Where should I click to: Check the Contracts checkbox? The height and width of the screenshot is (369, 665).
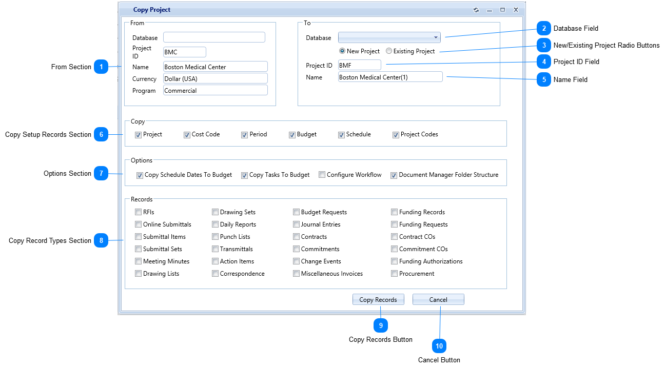click(297, 237)
